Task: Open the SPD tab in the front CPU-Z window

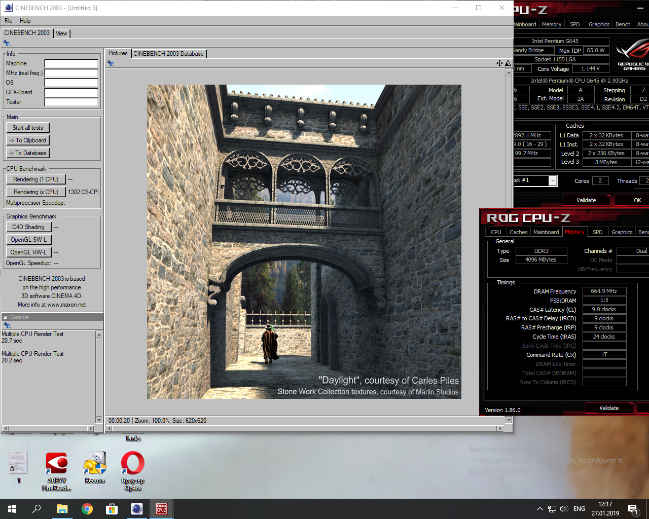Action: 598,232
